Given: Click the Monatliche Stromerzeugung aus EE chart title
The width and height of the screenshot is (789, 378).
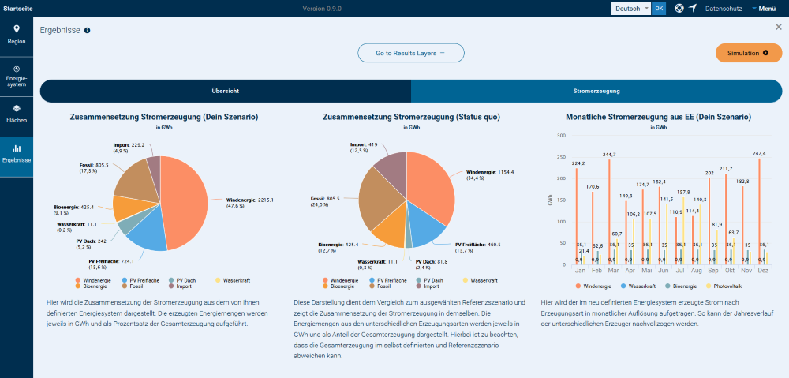Looking at the screenshot, I should pyautogui.click(x=658, y=117).
